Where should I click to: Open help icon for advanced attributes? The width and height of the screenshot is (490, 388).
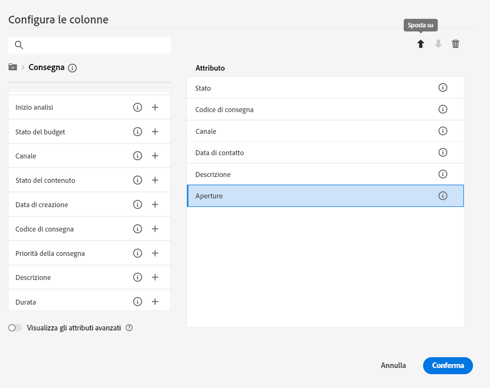tap(129, 328)
